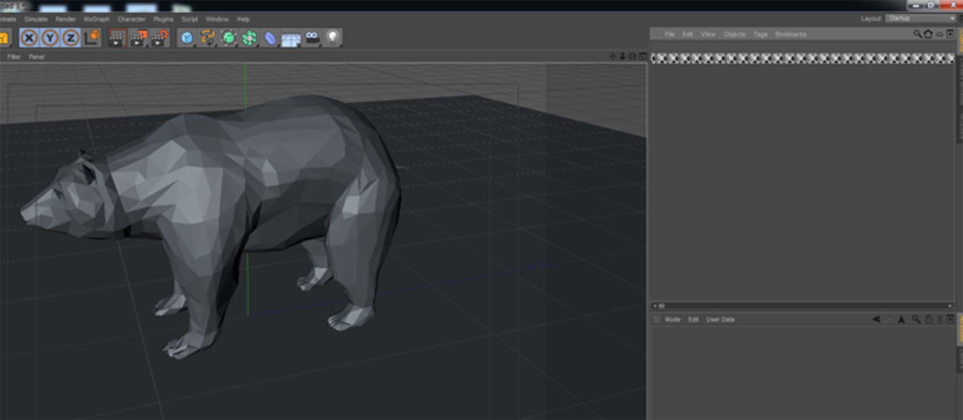The height and width of the screenshot is (420, 963).
Task: Open Object Manager Edit menu
Action: pos(688,34)
